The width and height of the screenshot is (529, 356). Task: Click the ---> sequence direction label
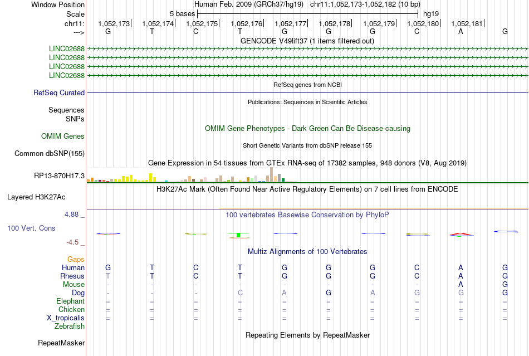point(79,32)
